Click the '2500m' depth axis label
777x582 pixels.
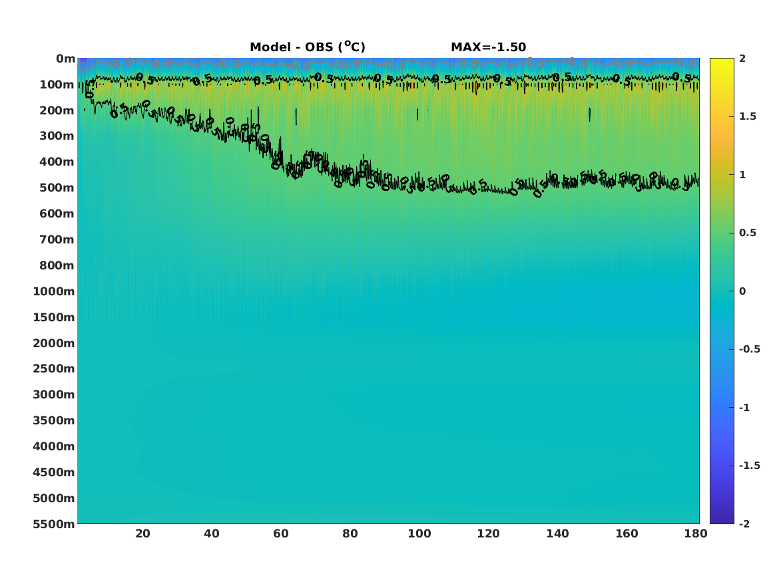click(x=54, y=368)
